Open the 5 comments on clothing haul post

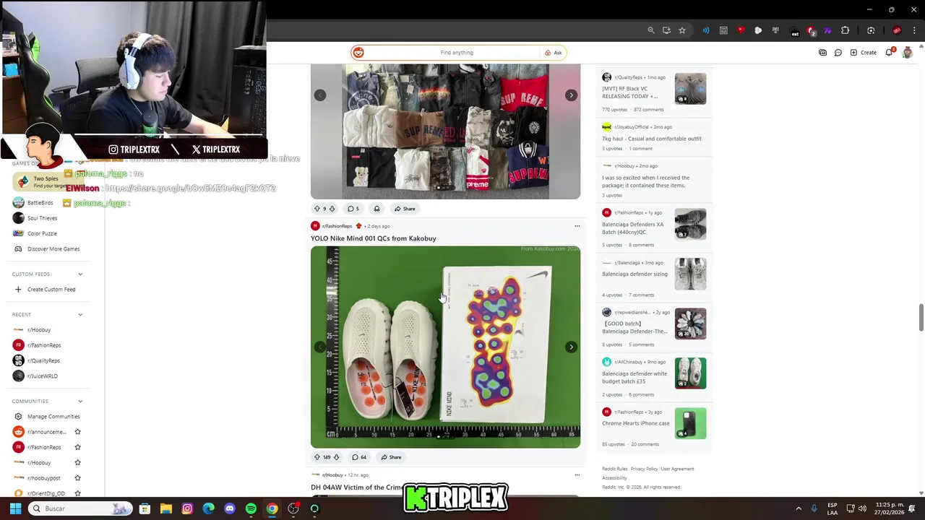353,209
